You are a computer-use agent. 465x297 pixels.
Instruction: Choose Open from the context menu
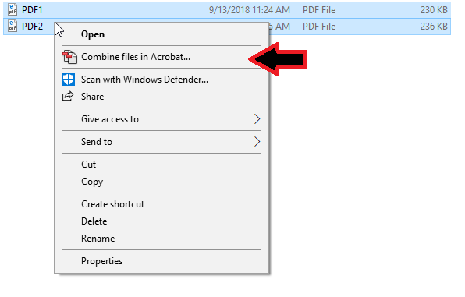(x=93, y=34)
